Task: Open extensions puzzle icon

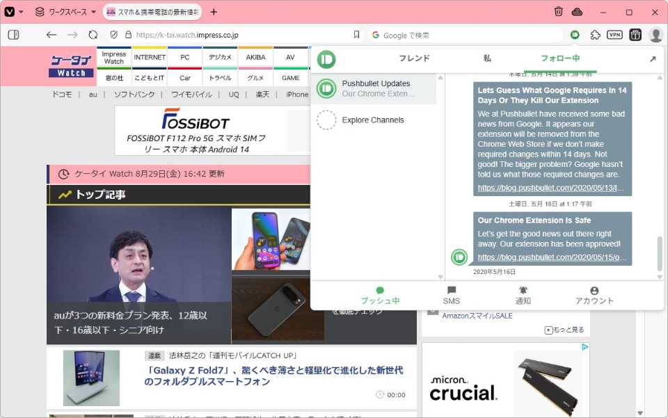Action: tap(595, 35)
